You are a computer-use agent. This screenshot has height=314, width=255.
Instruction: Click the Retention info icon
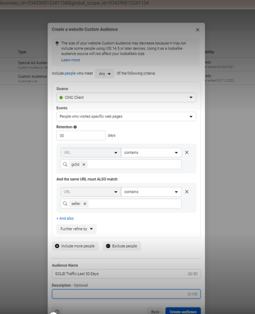coord(75,127)
